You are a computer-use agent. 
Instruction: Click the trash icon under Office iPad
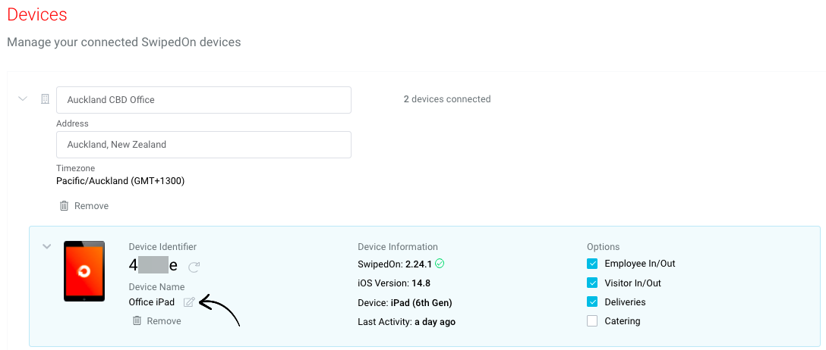137,320
